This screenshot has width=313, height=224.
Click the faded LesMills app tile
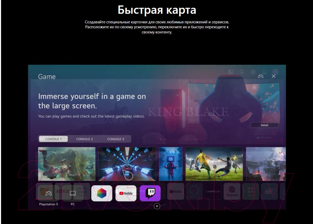(x=213, y=191)
